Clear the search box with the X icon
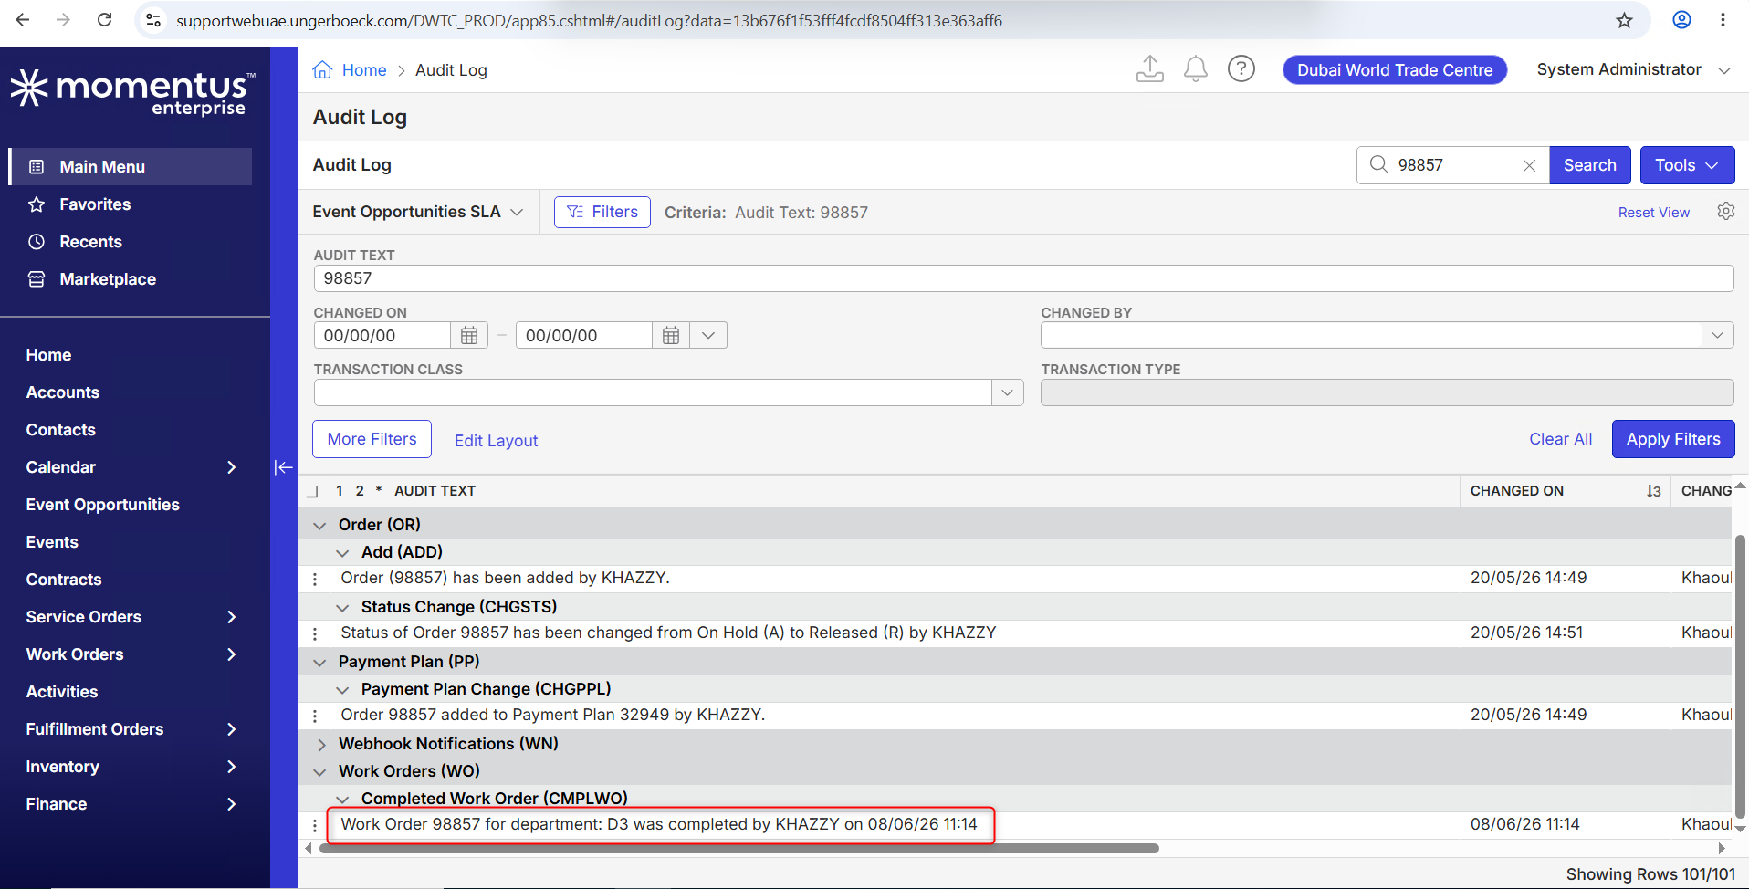 coord(1529,165)
